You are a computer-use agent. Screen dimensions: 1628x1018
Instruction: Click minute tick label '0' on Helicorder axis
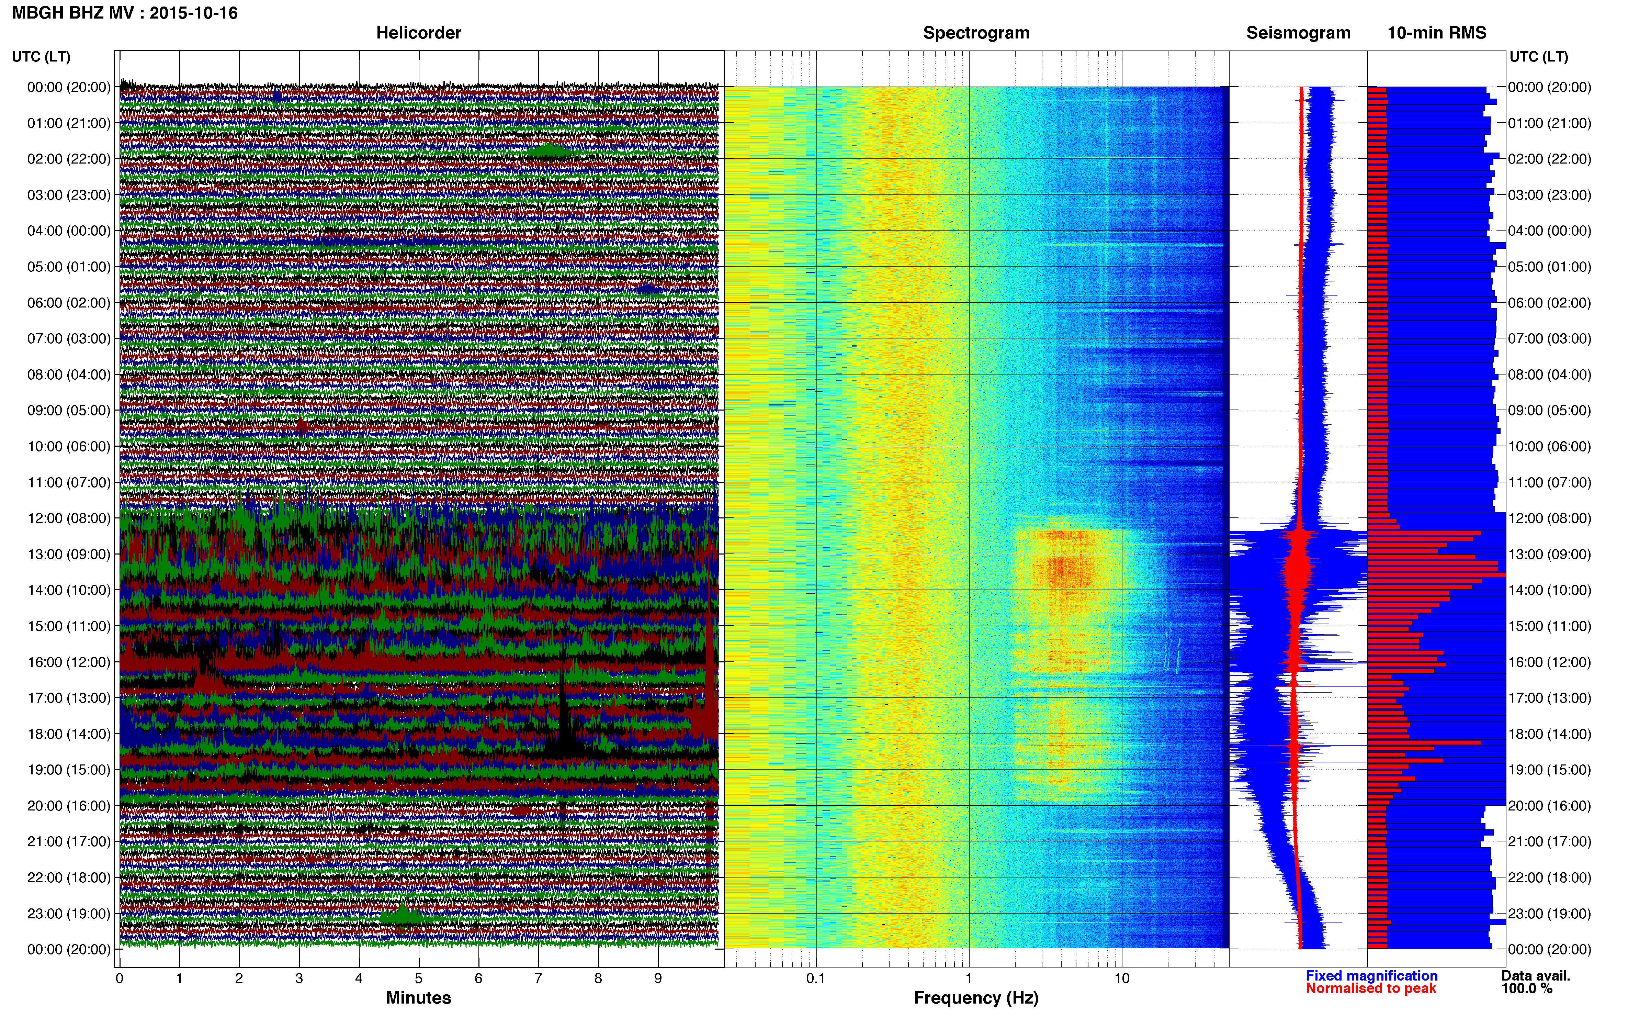[x=119, y=978]
